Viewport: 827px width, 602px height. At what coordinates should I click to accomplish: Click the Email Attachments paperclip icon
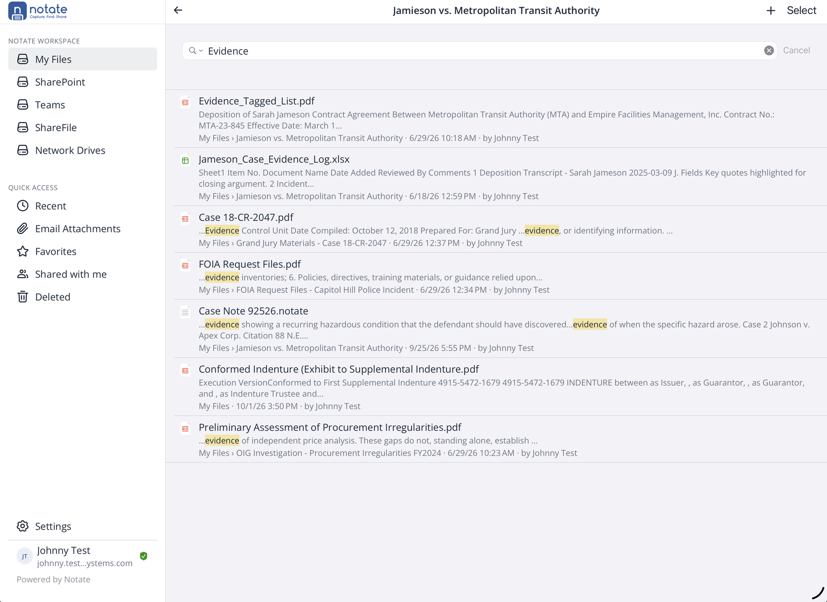coord(23,229)
